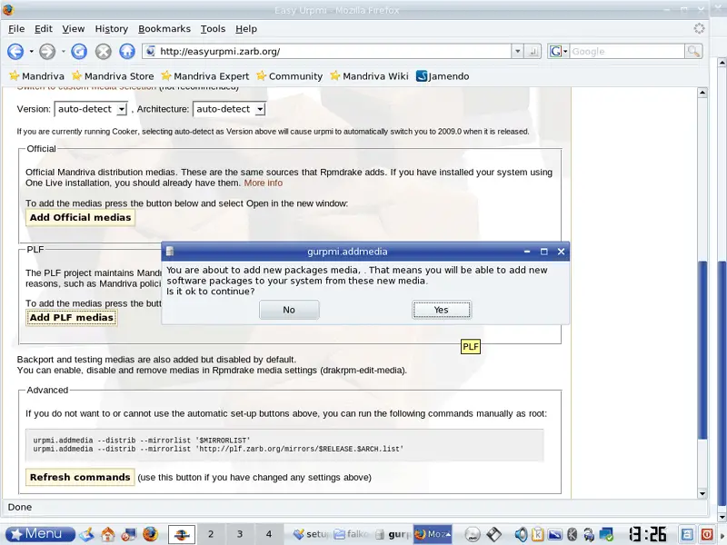727x545 pixels.
Task: Open the Community bookmark
Action: (x=289, y=76)
